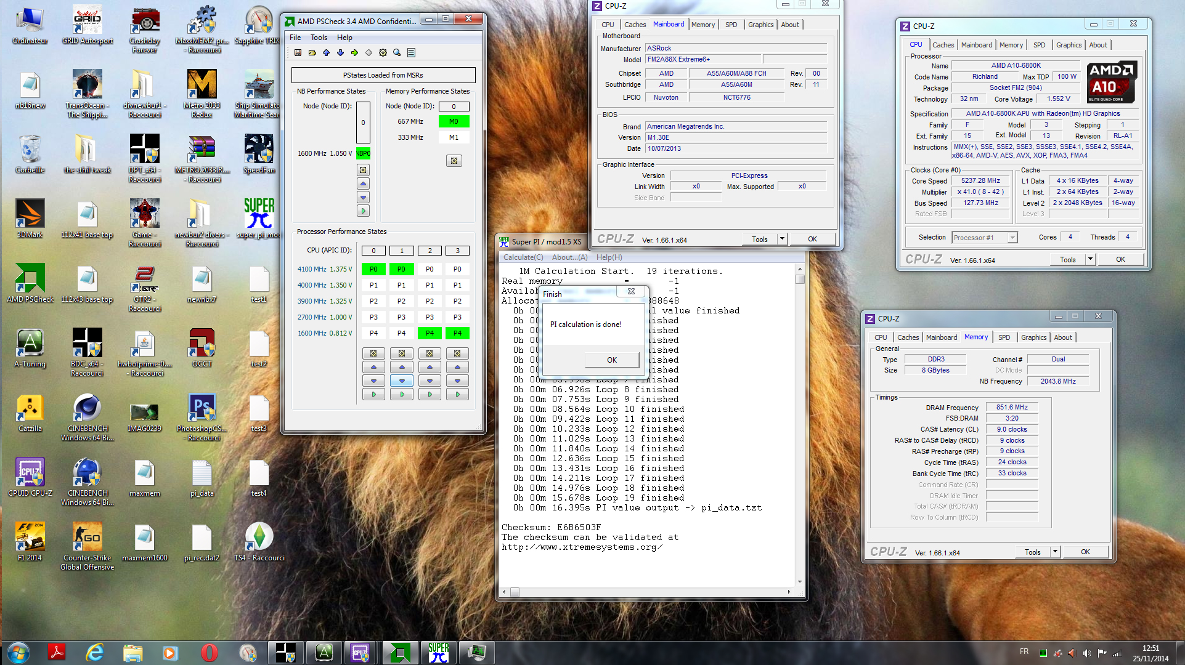Select the Catzilla desktop icon

pos(30,413)
